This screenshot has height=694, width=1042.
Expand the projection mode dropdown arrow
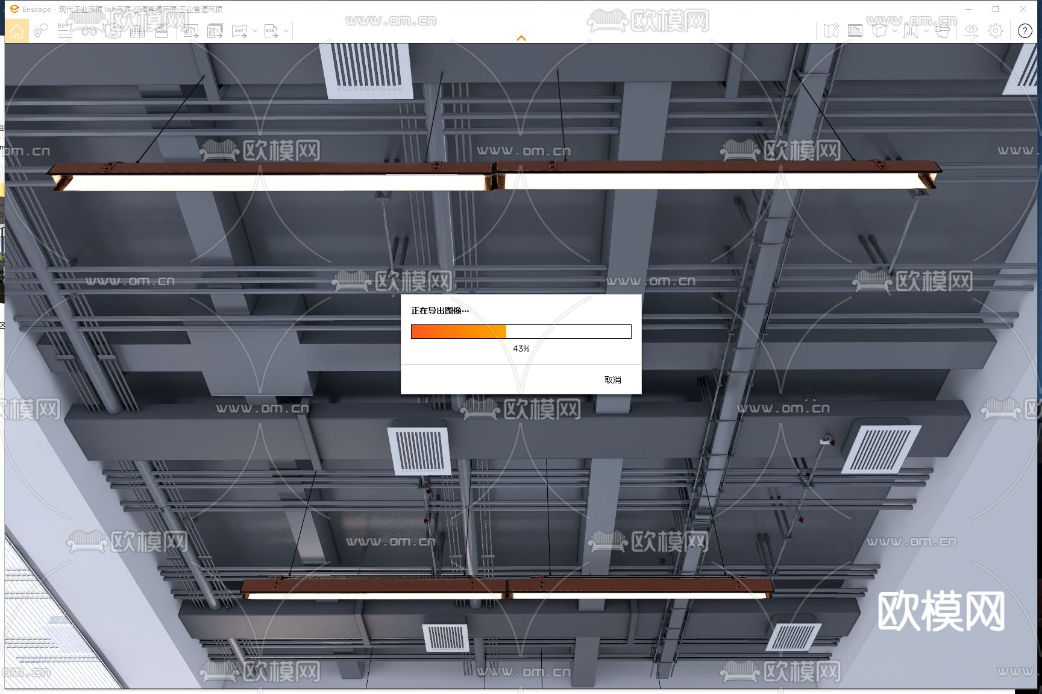pyautogui.click(x=895, y=31)
